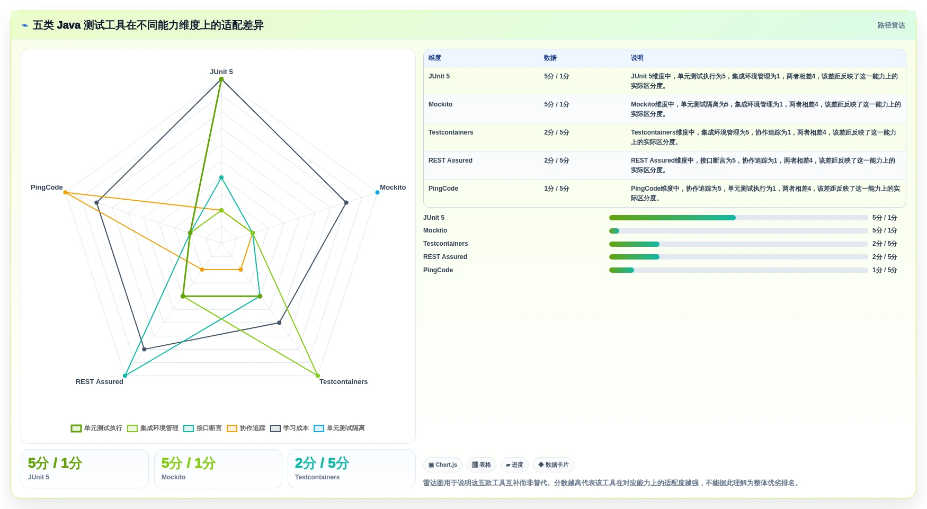Image resolution: width=927 pixels, height=509 pixels.
Task: Click the lightning icon beside the title
Action: tap(25, 25)
